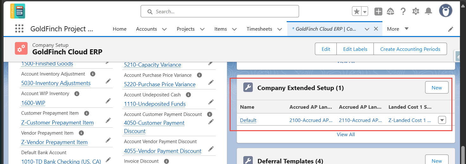Click New in Company Extended Setup
The height and width of the screenshot is (164, 466).
click(x=437, y=88)
